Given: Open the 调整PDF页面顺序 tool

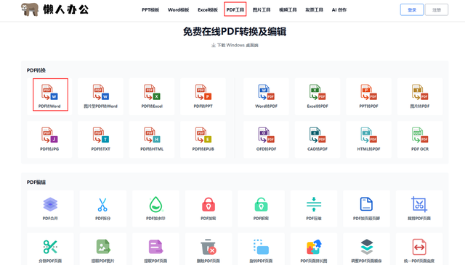Looking at the screenshot, I should (366, 249).
